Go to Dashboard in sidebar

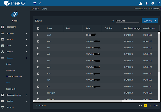[x=11, y=27]
